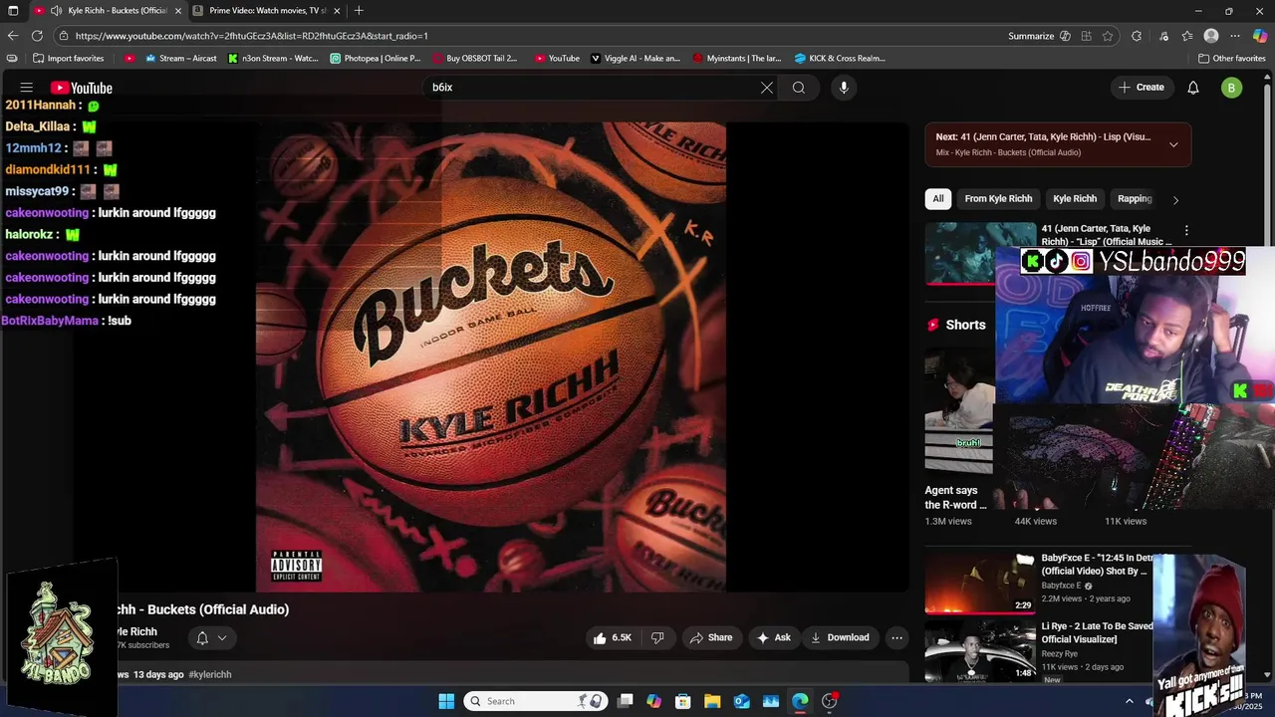Open Windows Start menu

pyautogui.click(x=446, y=701)
